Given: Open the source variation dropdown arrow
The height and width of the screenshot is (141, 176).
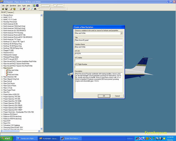Looking at the screenshot, I should click(121, 33).
